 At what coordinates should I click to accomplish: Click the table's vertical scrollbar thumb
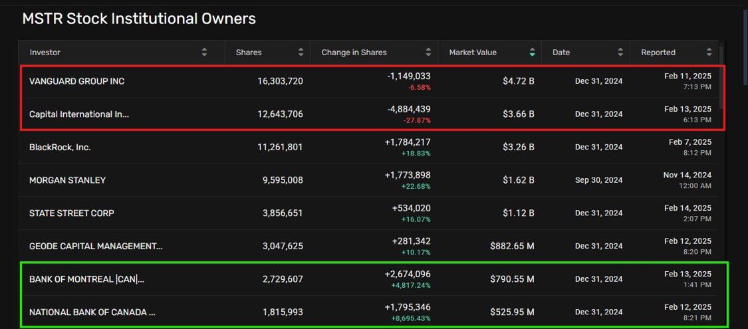click(721, 76)
